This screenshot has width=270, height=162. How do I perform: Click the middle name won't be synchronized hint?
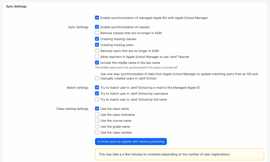(136, 68)
